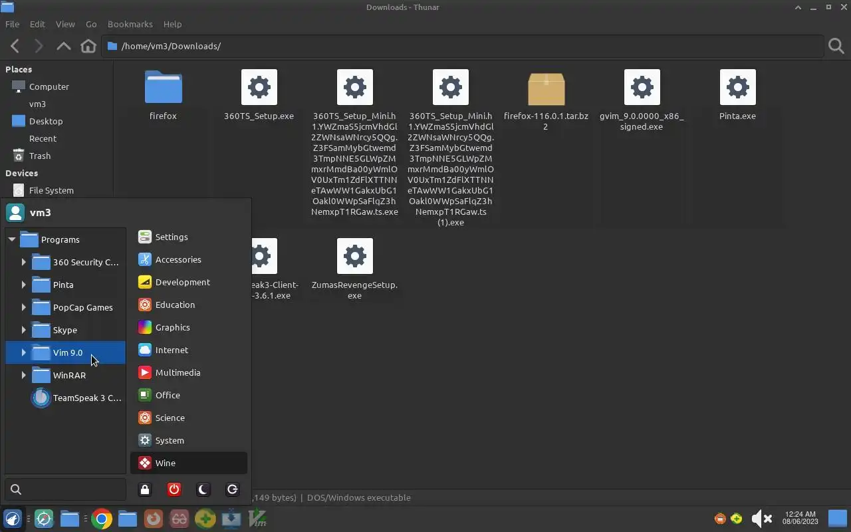Click the vm3 user avatar in the menu
The width and height of the screenshot is (851, 532).
15,213
